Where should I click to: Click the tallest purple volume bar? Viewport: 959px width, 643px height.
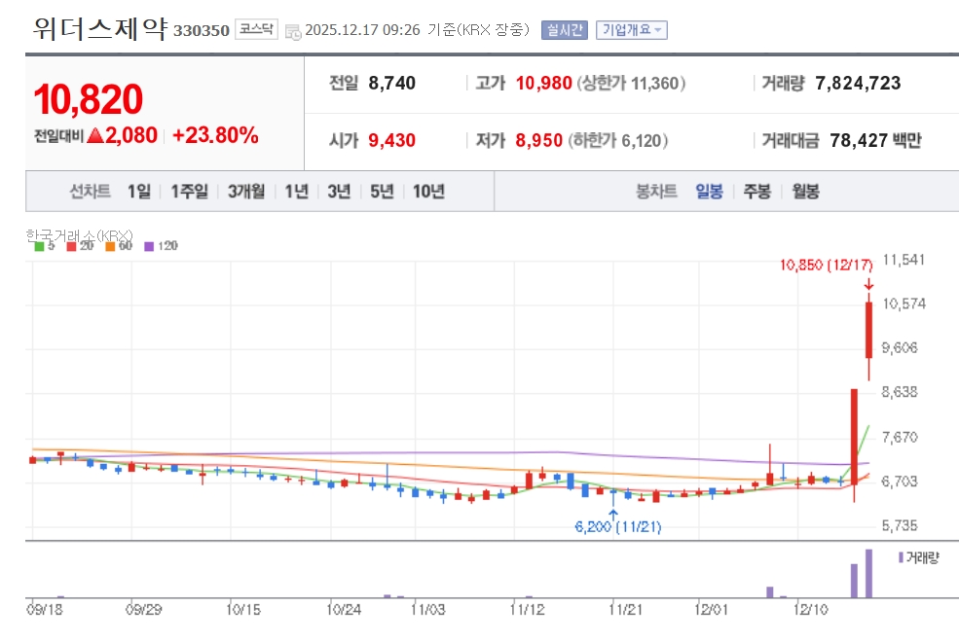(868, 573)
